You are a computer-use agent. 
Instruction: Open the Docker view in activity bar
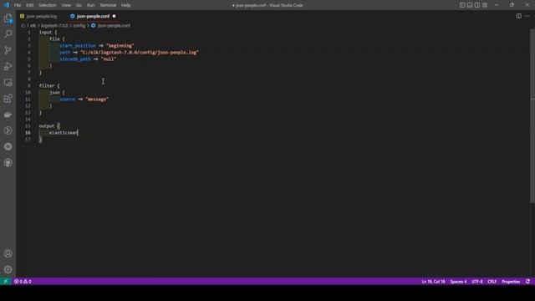pyautogui.click(x=8, y=115)
